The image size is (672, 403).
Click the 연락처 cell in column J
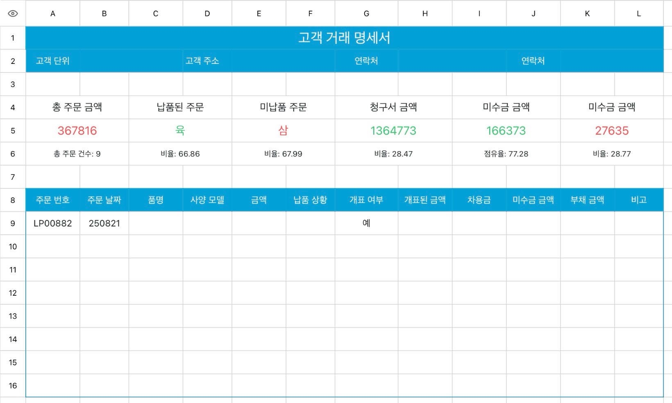click(534, 61)
